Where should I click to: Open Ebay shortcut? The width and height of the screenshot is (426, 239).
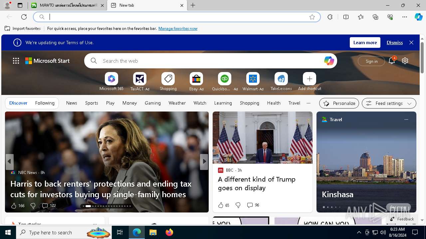[196, 82]
